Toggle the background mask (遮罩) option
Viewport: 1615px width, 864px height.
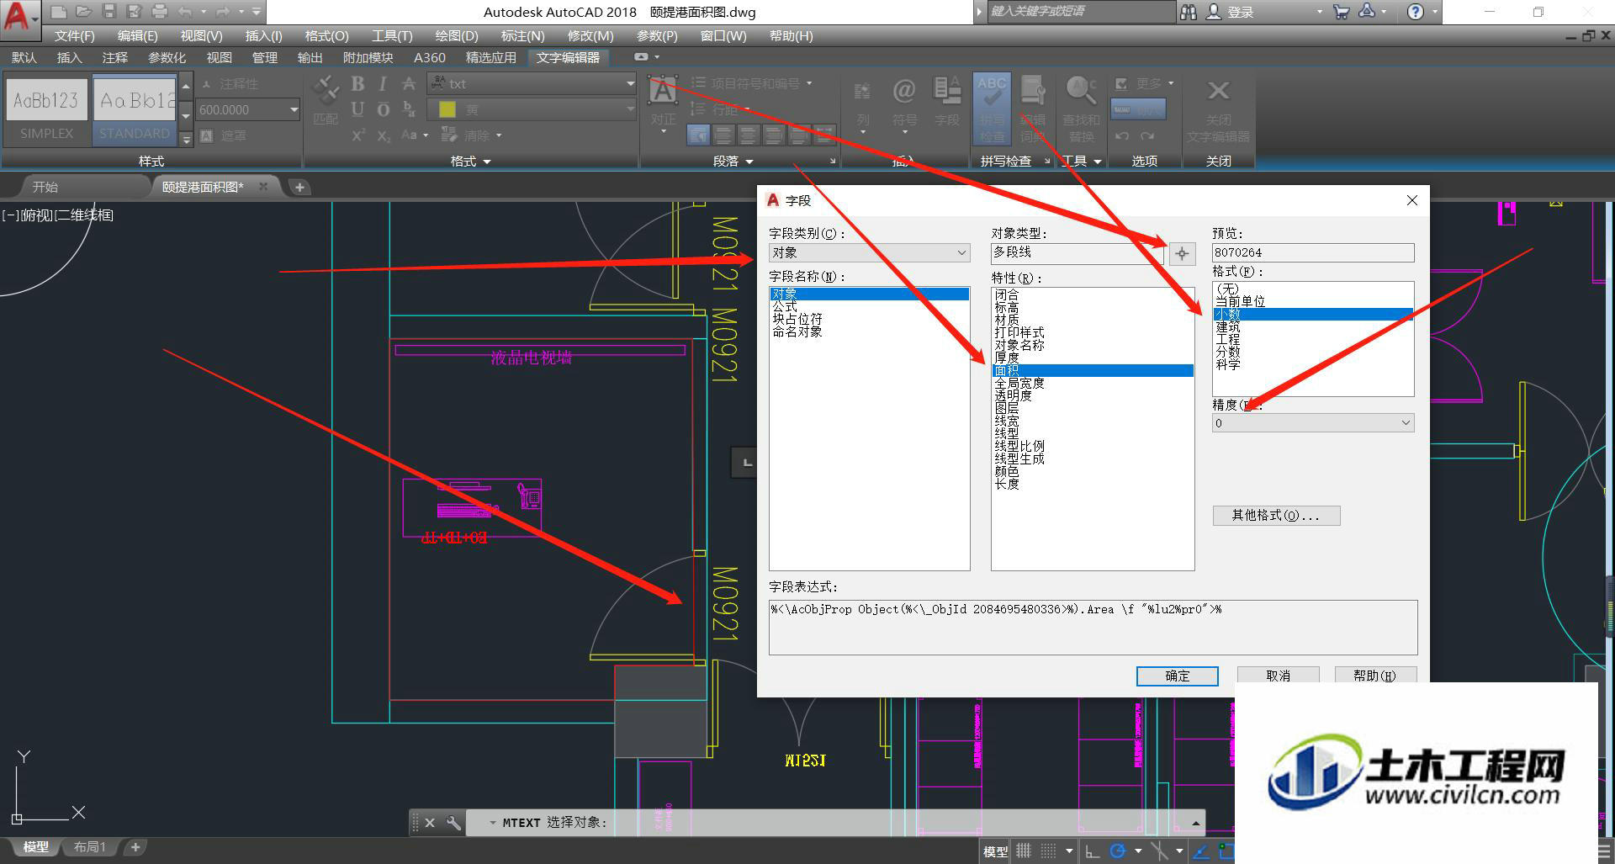224,135
